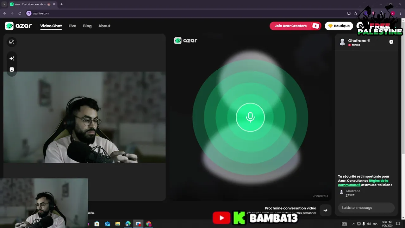
Task: Expand the local video to fullscreen
Action: 12,42
